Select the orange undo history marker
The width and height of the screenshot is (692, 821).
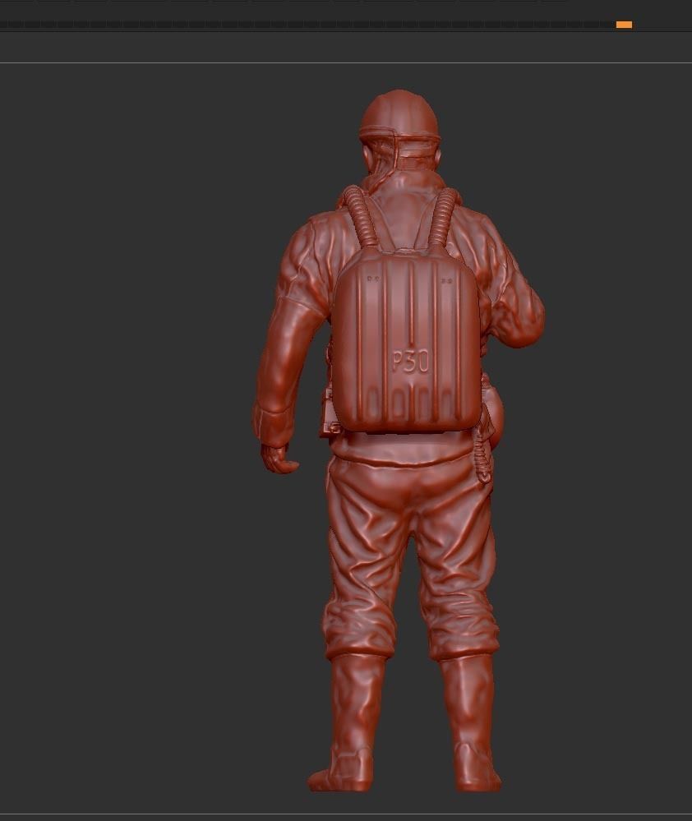(624, 25)
